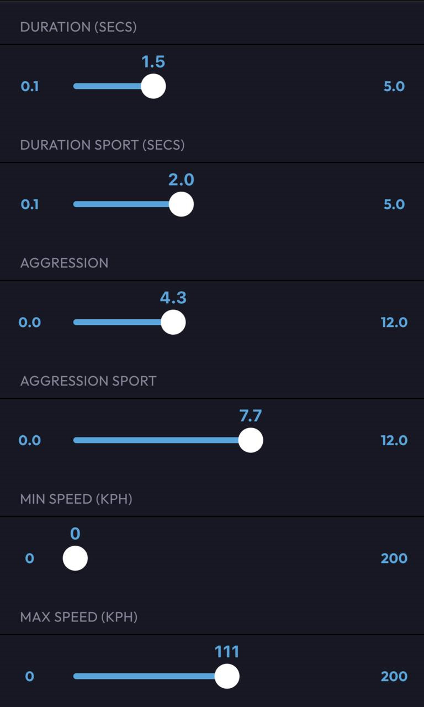Select the MIN SPEED (KPH) header
Screen dimensions: 424x707
[76, 499]
